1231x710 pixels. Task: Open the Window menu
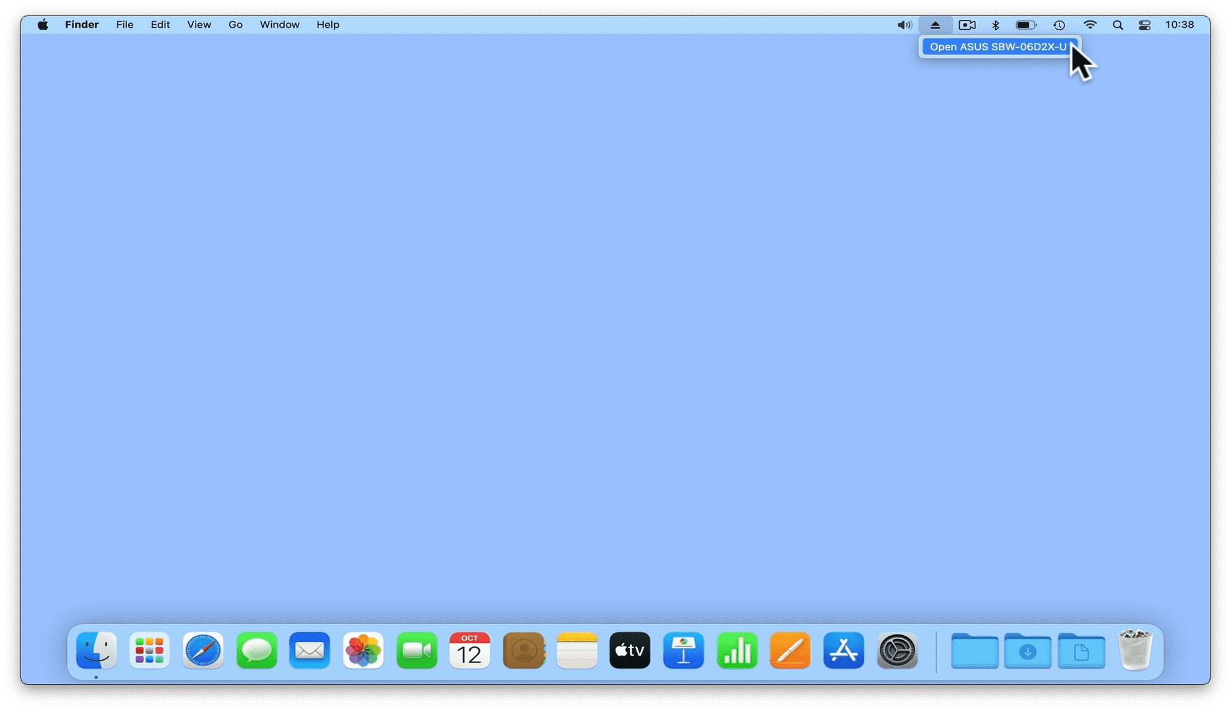tap(279, 25)
